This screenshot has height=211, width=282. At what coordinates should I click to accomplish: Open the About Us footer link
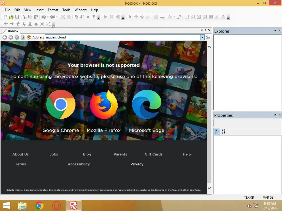point(20,154)
